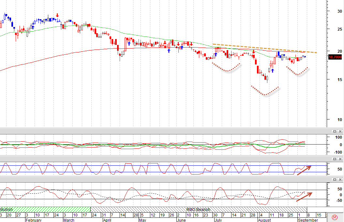This screenshot has width=344, height=222.
Task: Maximize the bottom RMO oscillator pane
Action: point(335,180)
